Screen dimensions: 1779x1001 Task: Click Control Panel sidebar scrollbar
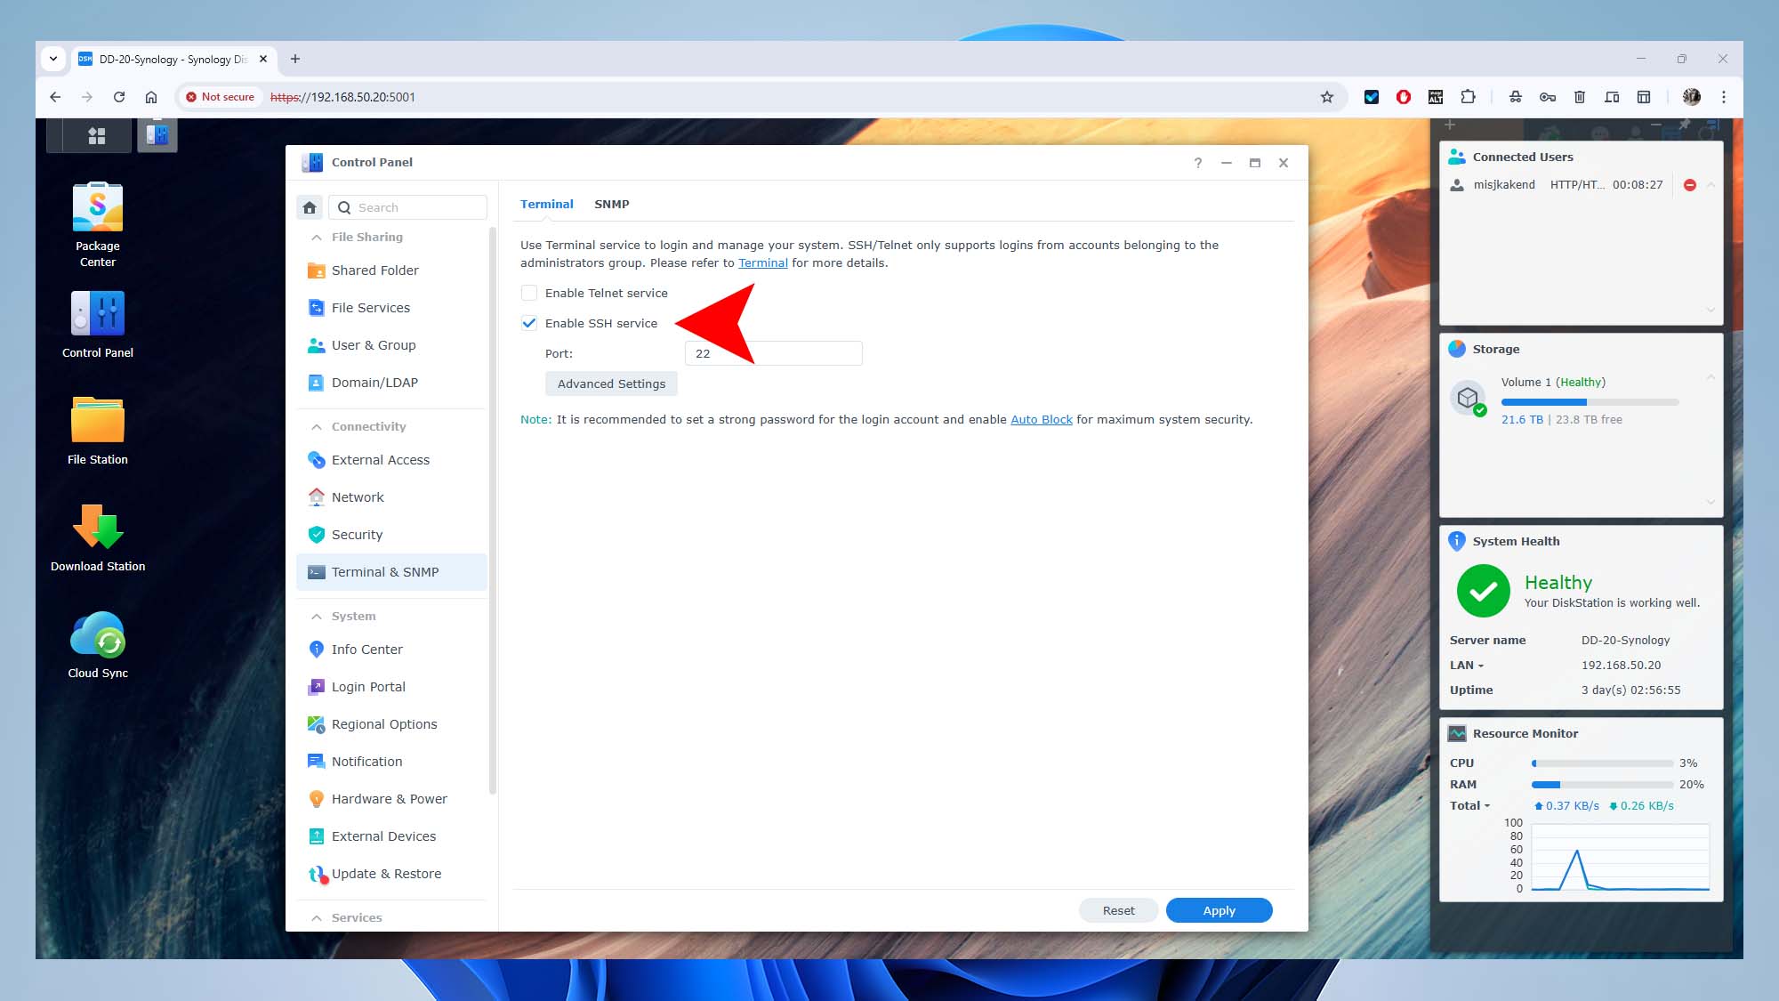493,510
